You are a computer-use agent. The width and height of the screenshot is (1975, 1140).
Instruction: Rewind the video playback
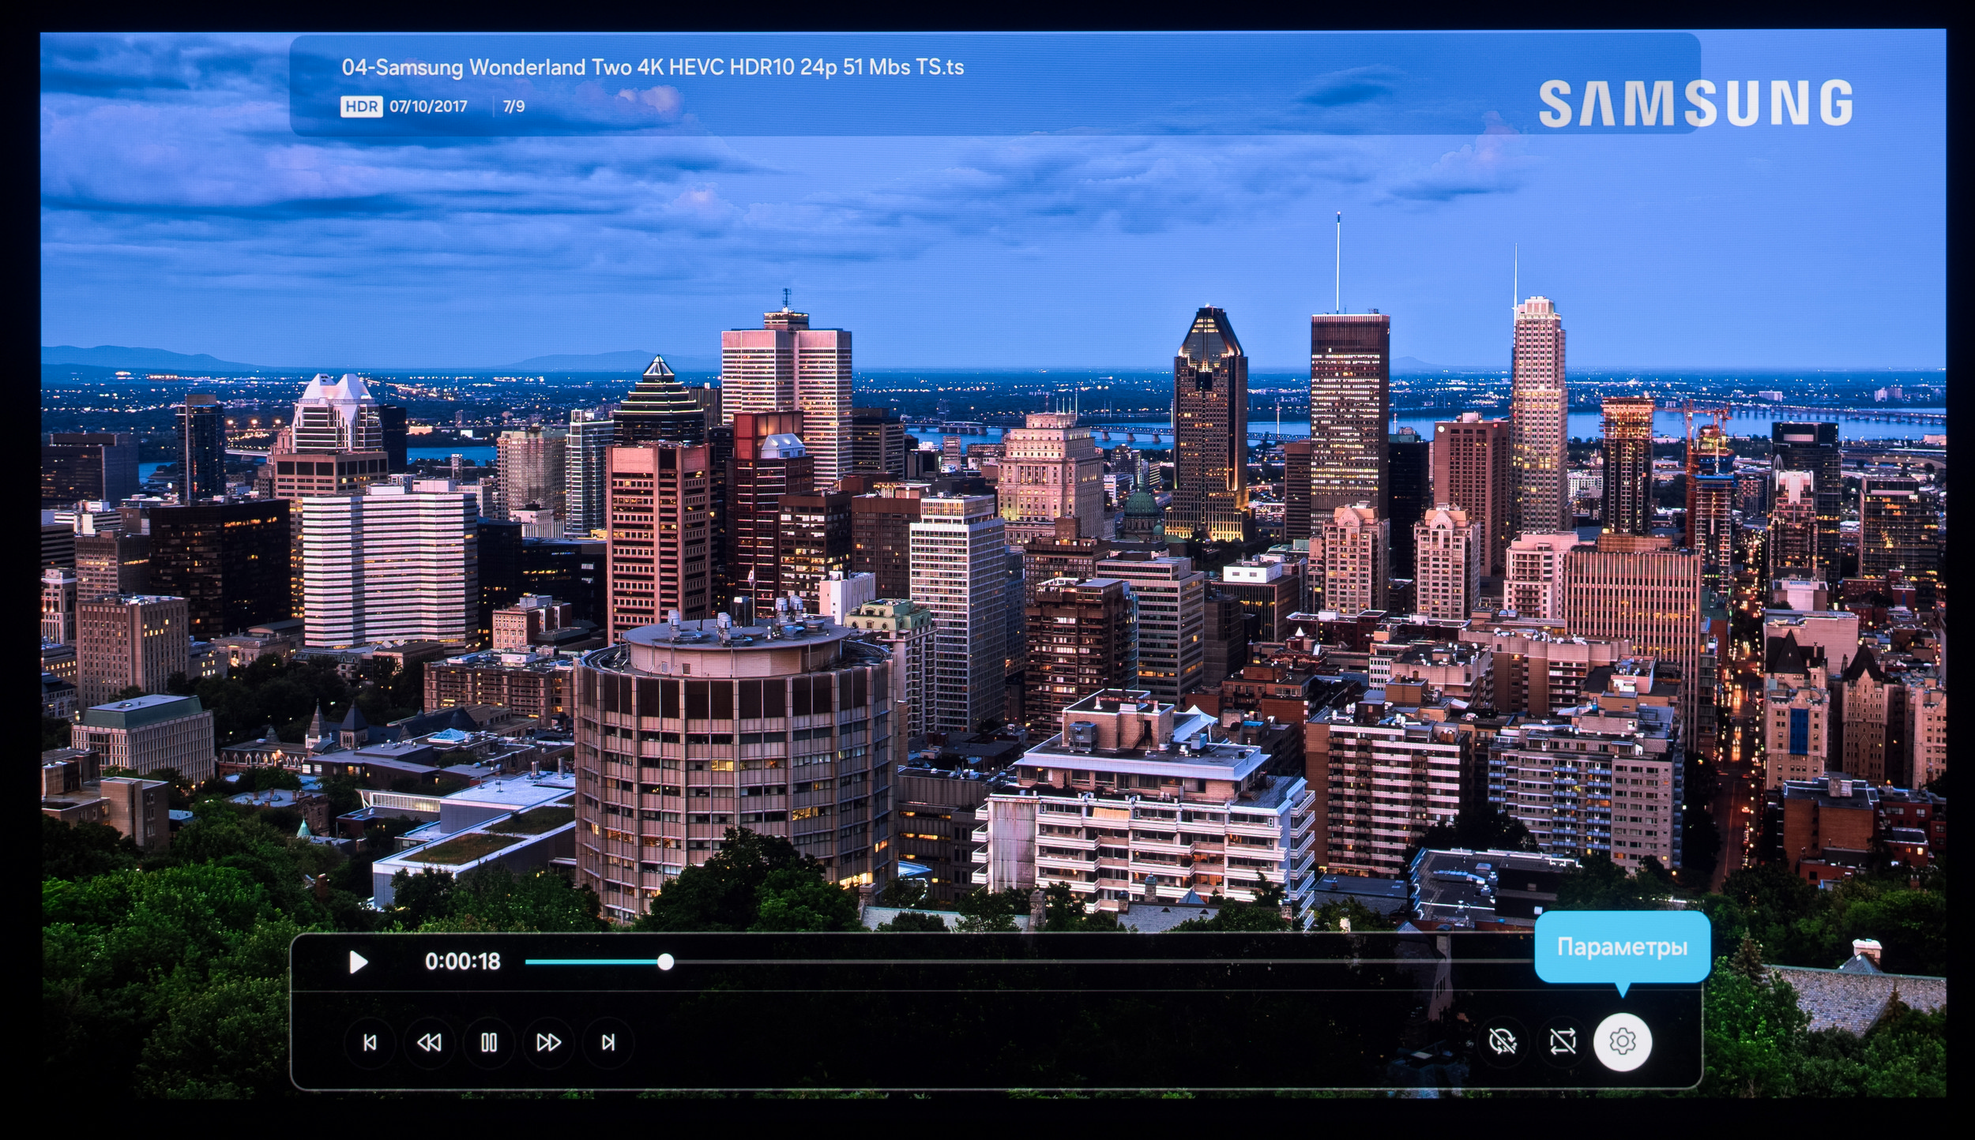pos(429,1043)
